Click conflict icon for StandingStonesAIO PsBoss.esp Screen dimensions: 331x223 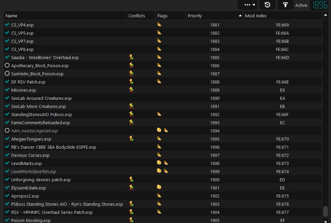click(x=131, y=114)
